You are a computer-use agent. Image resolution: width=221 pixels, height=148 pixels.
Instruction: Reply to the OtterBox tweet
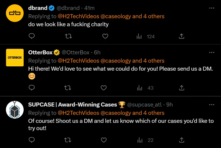point(32,88)
